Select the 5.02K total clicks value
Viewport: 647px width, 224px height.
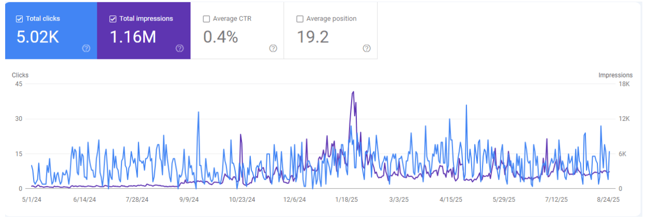click(38, 37)
